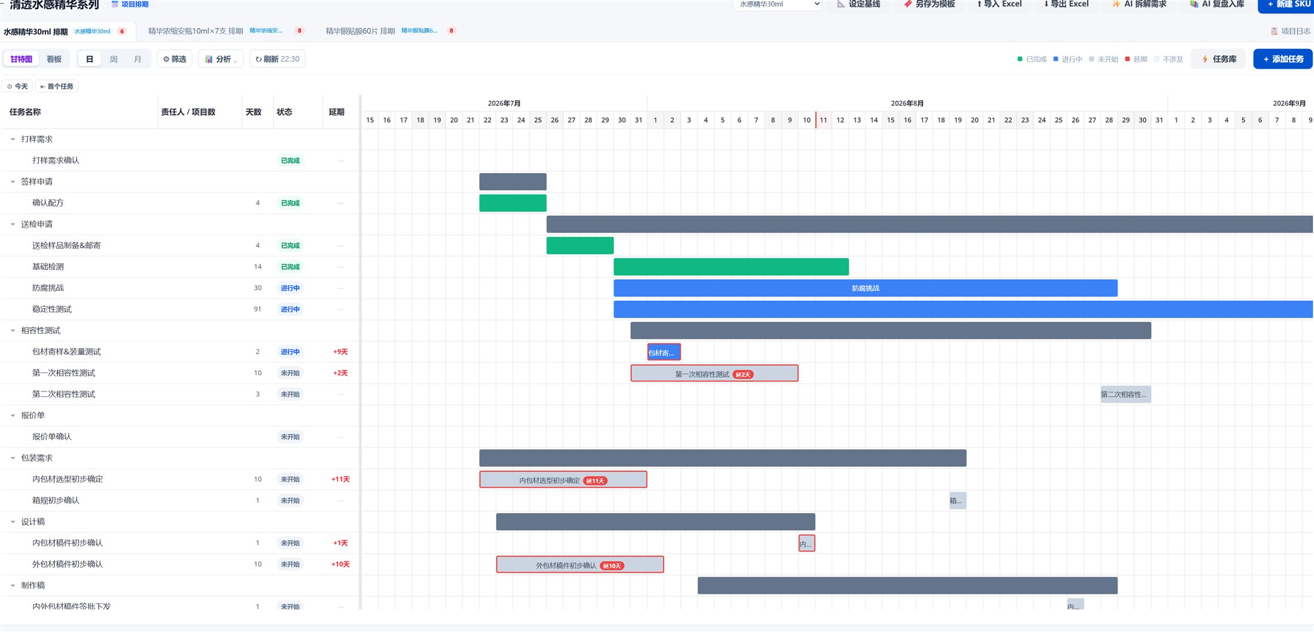
Task: Select the 包材寄样&装量测试 task
Action: point(180,352)
